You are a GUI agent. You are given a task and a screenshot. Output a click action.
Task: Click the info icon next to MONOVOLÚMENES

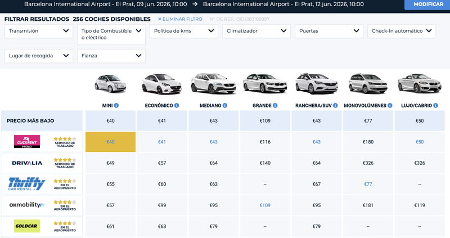coord(390,105)
